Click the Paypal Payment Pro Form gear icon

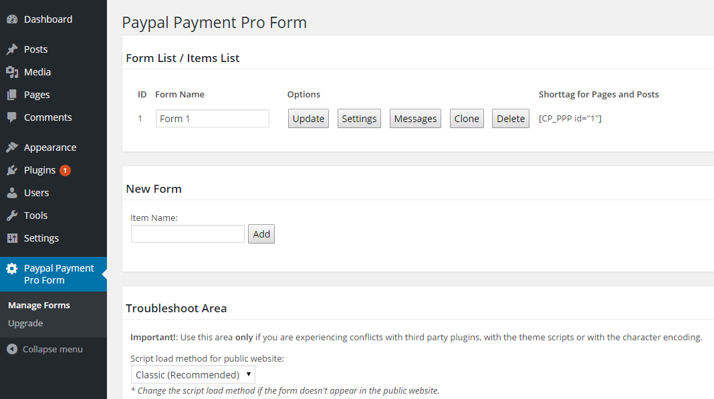pyautogui.click(x=12, y=269)
